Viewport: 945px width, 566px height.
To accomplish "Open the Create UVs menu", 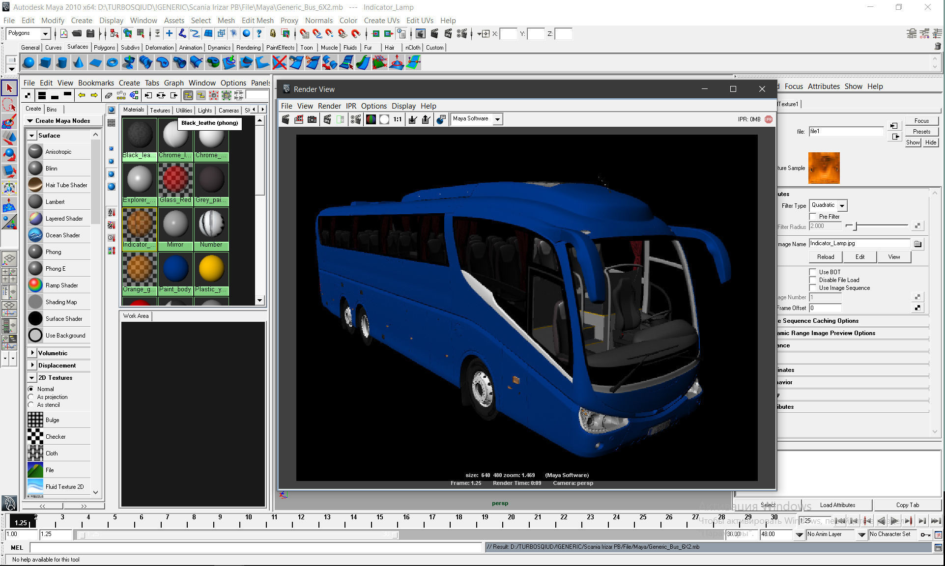I will [x=381, y=21].
